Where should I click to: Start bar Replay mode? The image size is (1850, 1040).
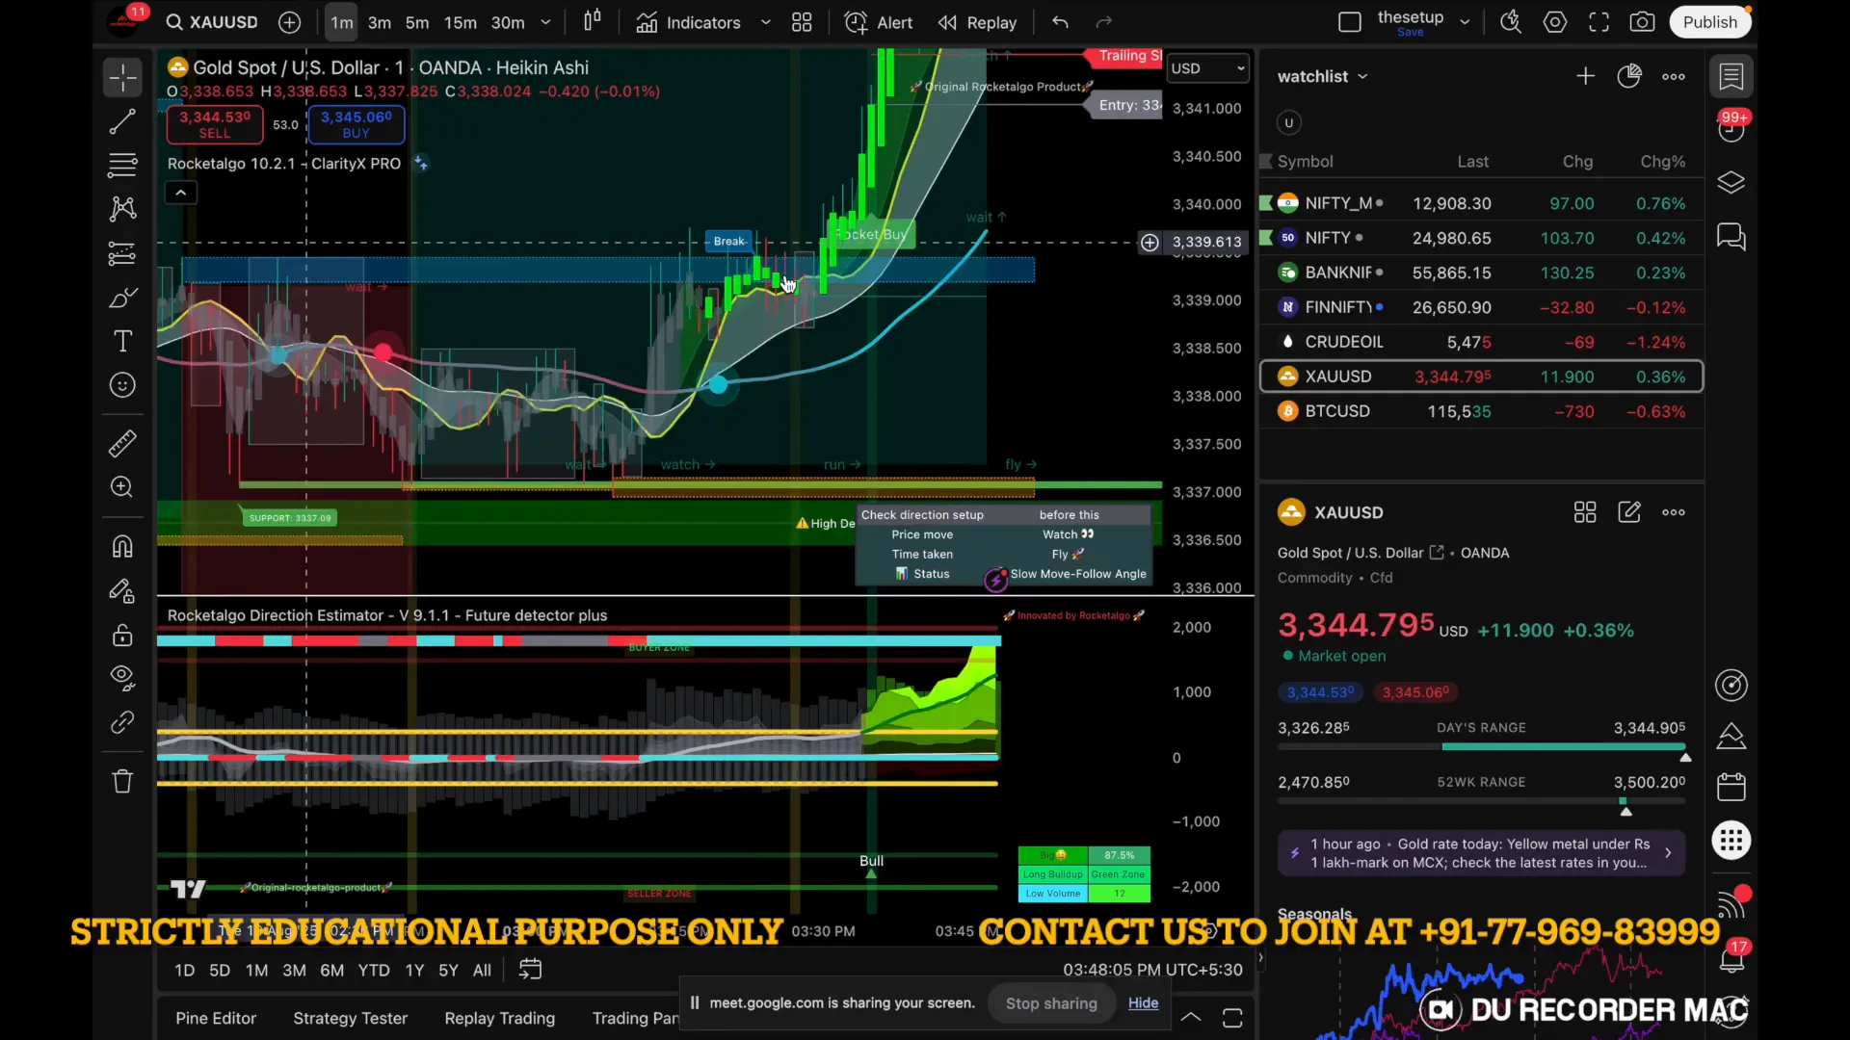(x=977, y=22)
